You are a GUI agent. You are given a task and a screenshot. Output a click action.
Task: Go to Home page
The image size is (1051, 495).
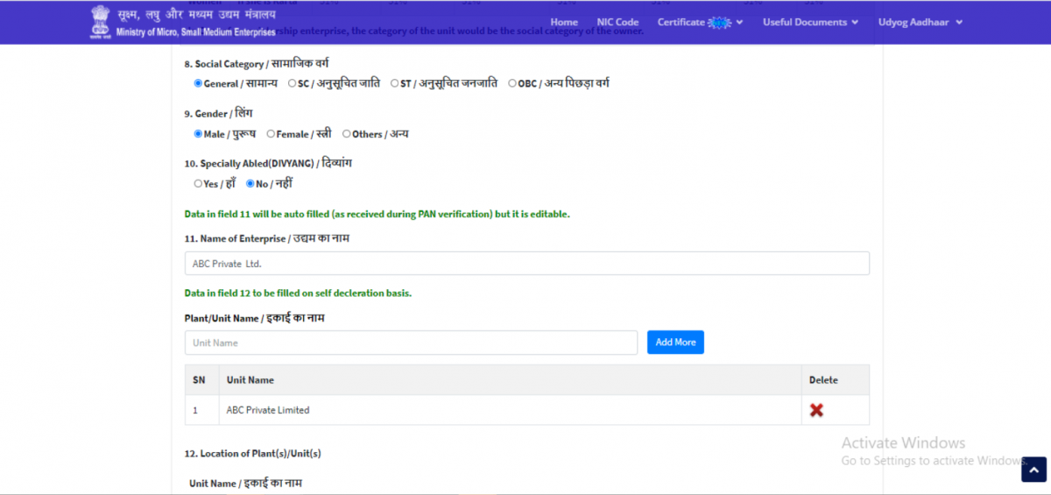pyautogui.click(x=564, y=22)
